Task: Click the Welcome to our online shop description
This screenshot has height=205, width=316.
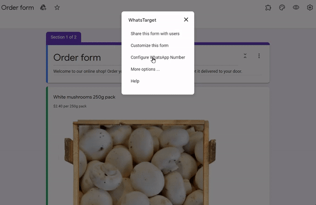Action: [147, 71]
